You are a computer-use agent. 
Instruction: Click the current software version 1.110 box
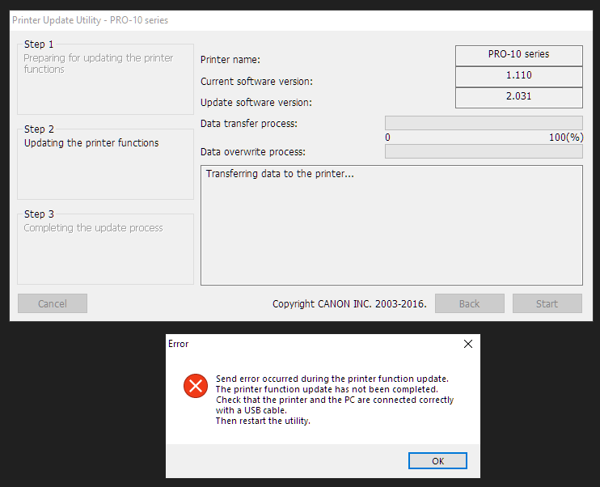click(518, 76)
